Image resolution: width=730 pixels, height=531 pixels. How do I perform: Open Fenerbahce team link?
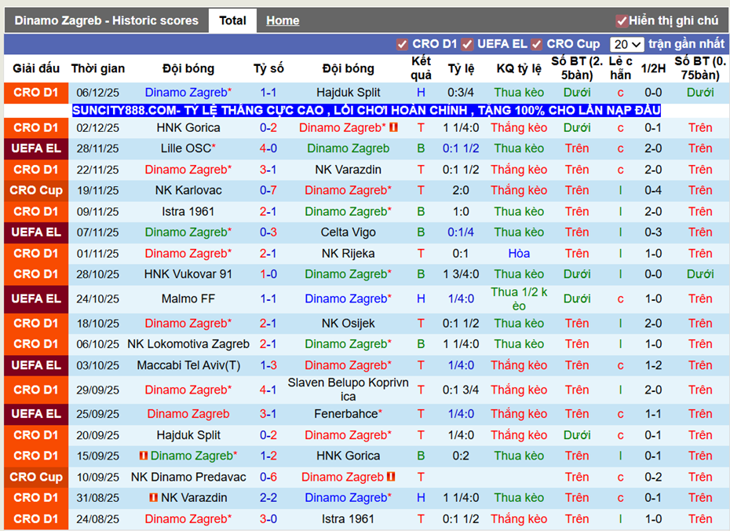coord(345,414)
